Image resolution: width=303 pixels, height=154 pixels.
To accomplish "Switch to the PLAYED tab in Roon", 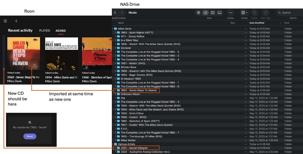I will pyautogui.click(x=45, y=31).
